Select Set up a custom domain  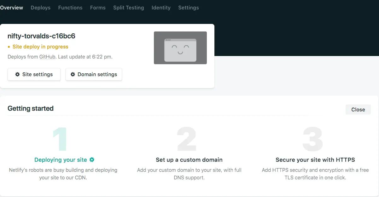click(189, 160)
